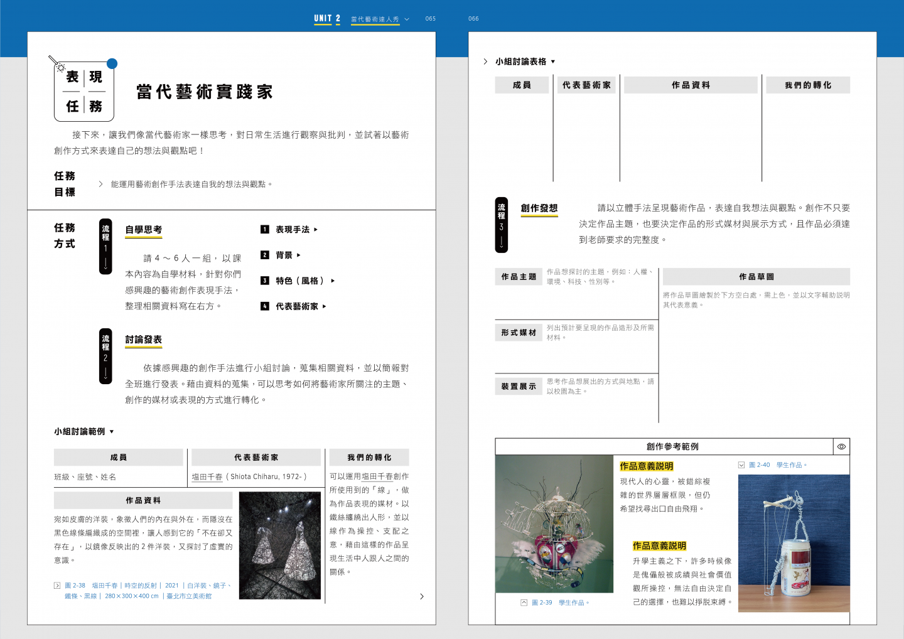Click the blue dot on 表現任務 emblem
The height and width of the screenshot is (639, 904).
(112, 63)
